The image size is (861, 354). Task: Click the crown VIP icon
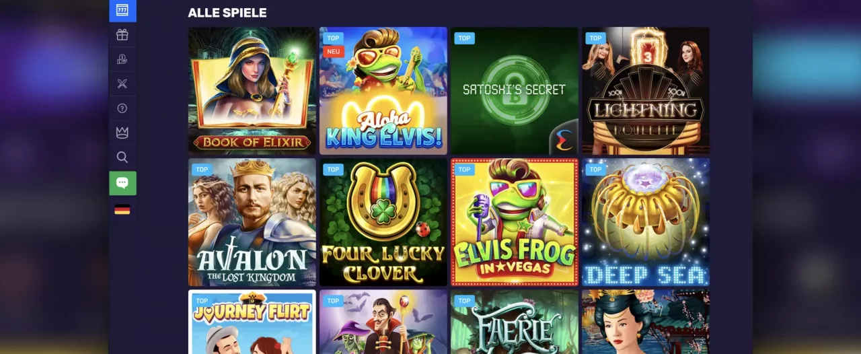click(x=122, y=133)
